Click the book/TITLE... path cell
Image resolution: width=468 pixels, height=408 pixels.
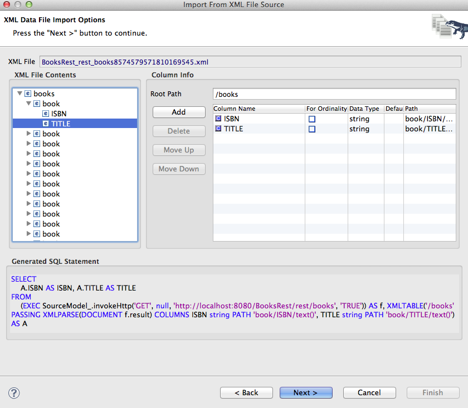(x=429, y=129)
